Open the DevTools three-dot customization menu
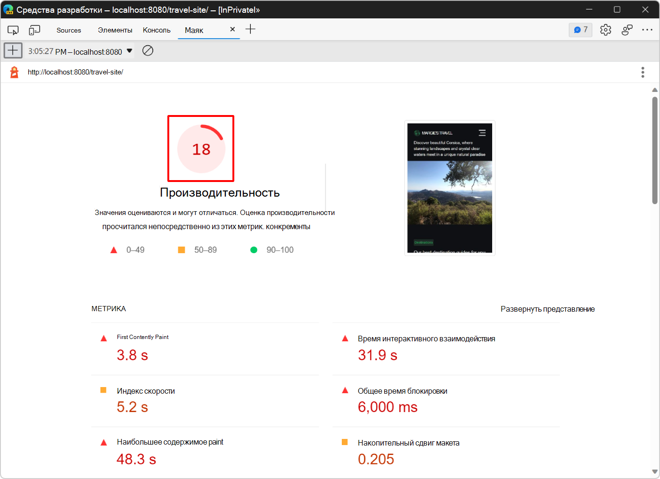This screenshot has height=479, width=660. [648, 29]
